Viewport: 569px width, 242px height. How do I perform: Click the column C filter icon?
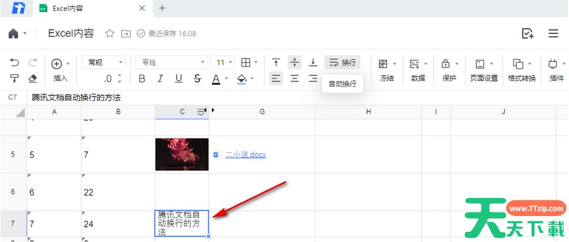[x=202, y=112]
